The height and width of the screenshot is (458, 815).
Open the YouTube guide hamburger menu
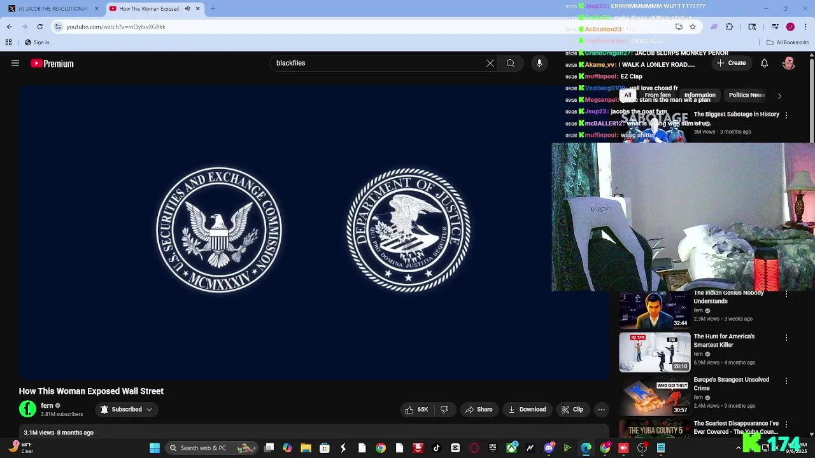point(15,63)
